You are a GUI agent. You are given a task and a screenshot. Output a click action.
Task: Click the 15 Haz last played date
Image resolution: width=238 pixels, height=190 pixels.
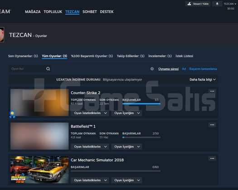point(104,138)
